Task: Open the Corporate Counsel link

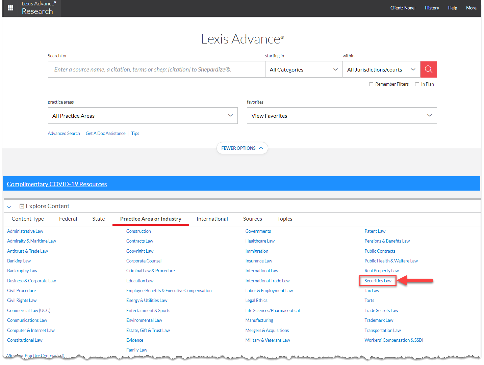Action: pyautogui.click(x=144, y=261)
